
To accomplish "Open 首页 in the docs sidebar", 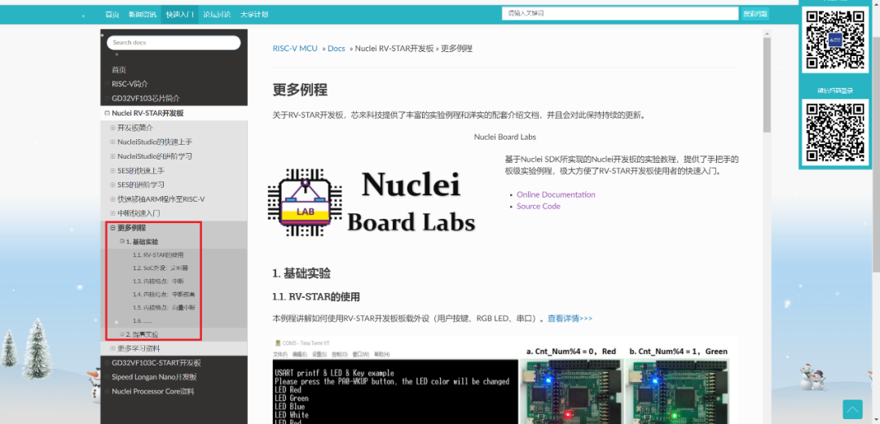I will pos(119,70).
